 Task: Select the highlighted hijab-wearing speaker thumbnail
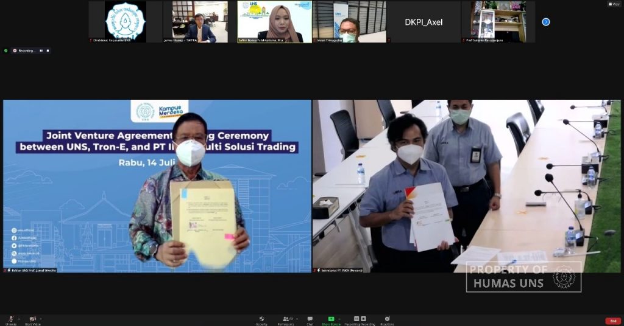(x=275, y=21)
